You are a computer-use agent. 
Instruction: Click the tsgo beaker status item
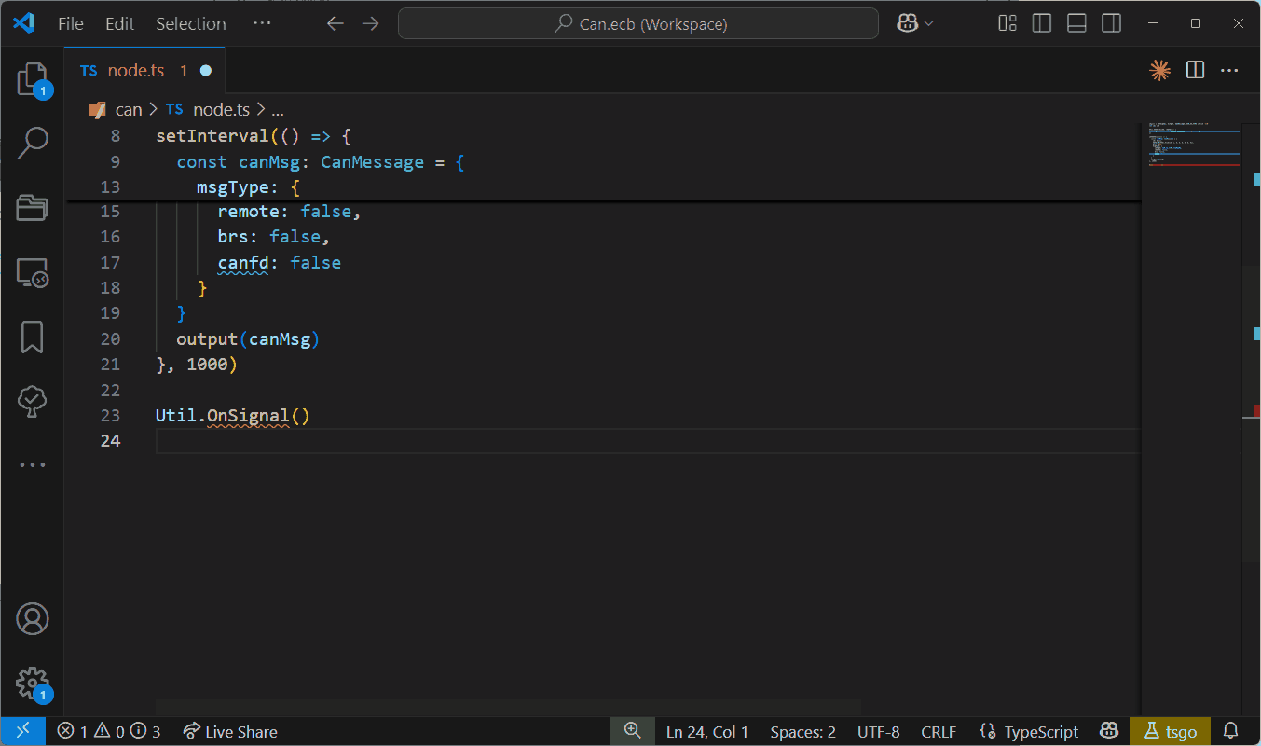1170,731
